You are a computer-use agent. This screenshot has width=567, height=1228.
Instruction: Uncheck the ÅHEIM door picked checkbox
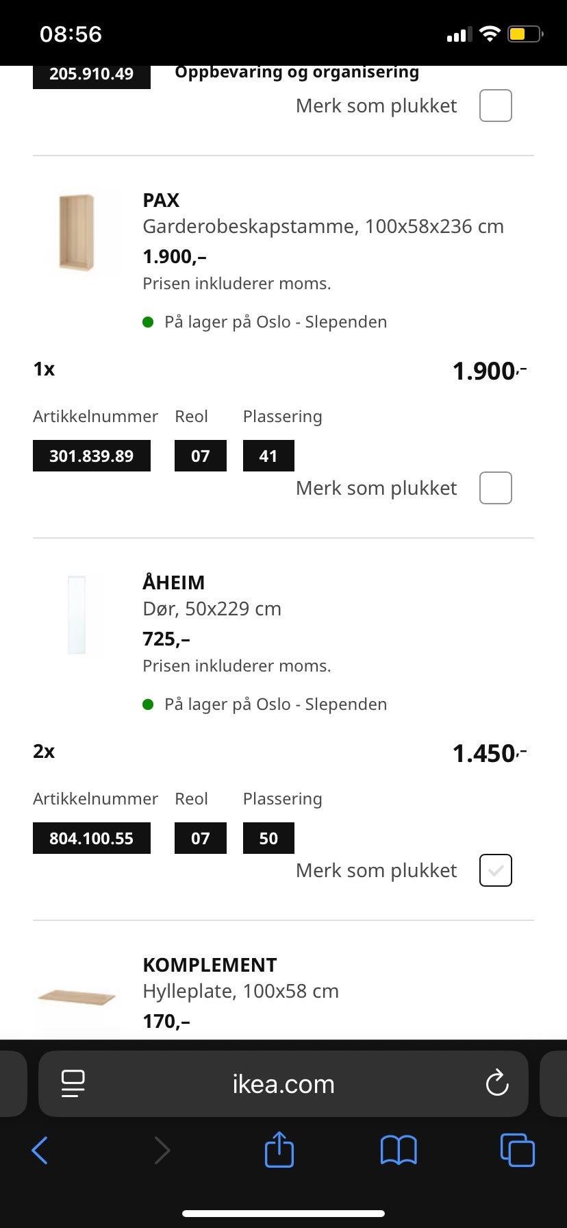(495, 870)
